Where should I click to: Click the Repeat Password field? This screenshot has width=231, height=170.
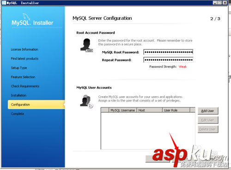tap(168, 60)
